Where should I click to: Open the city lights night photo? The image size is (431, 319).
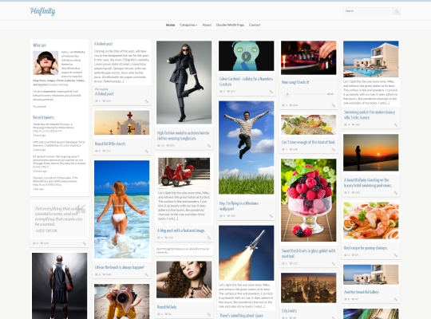(308, 288)
